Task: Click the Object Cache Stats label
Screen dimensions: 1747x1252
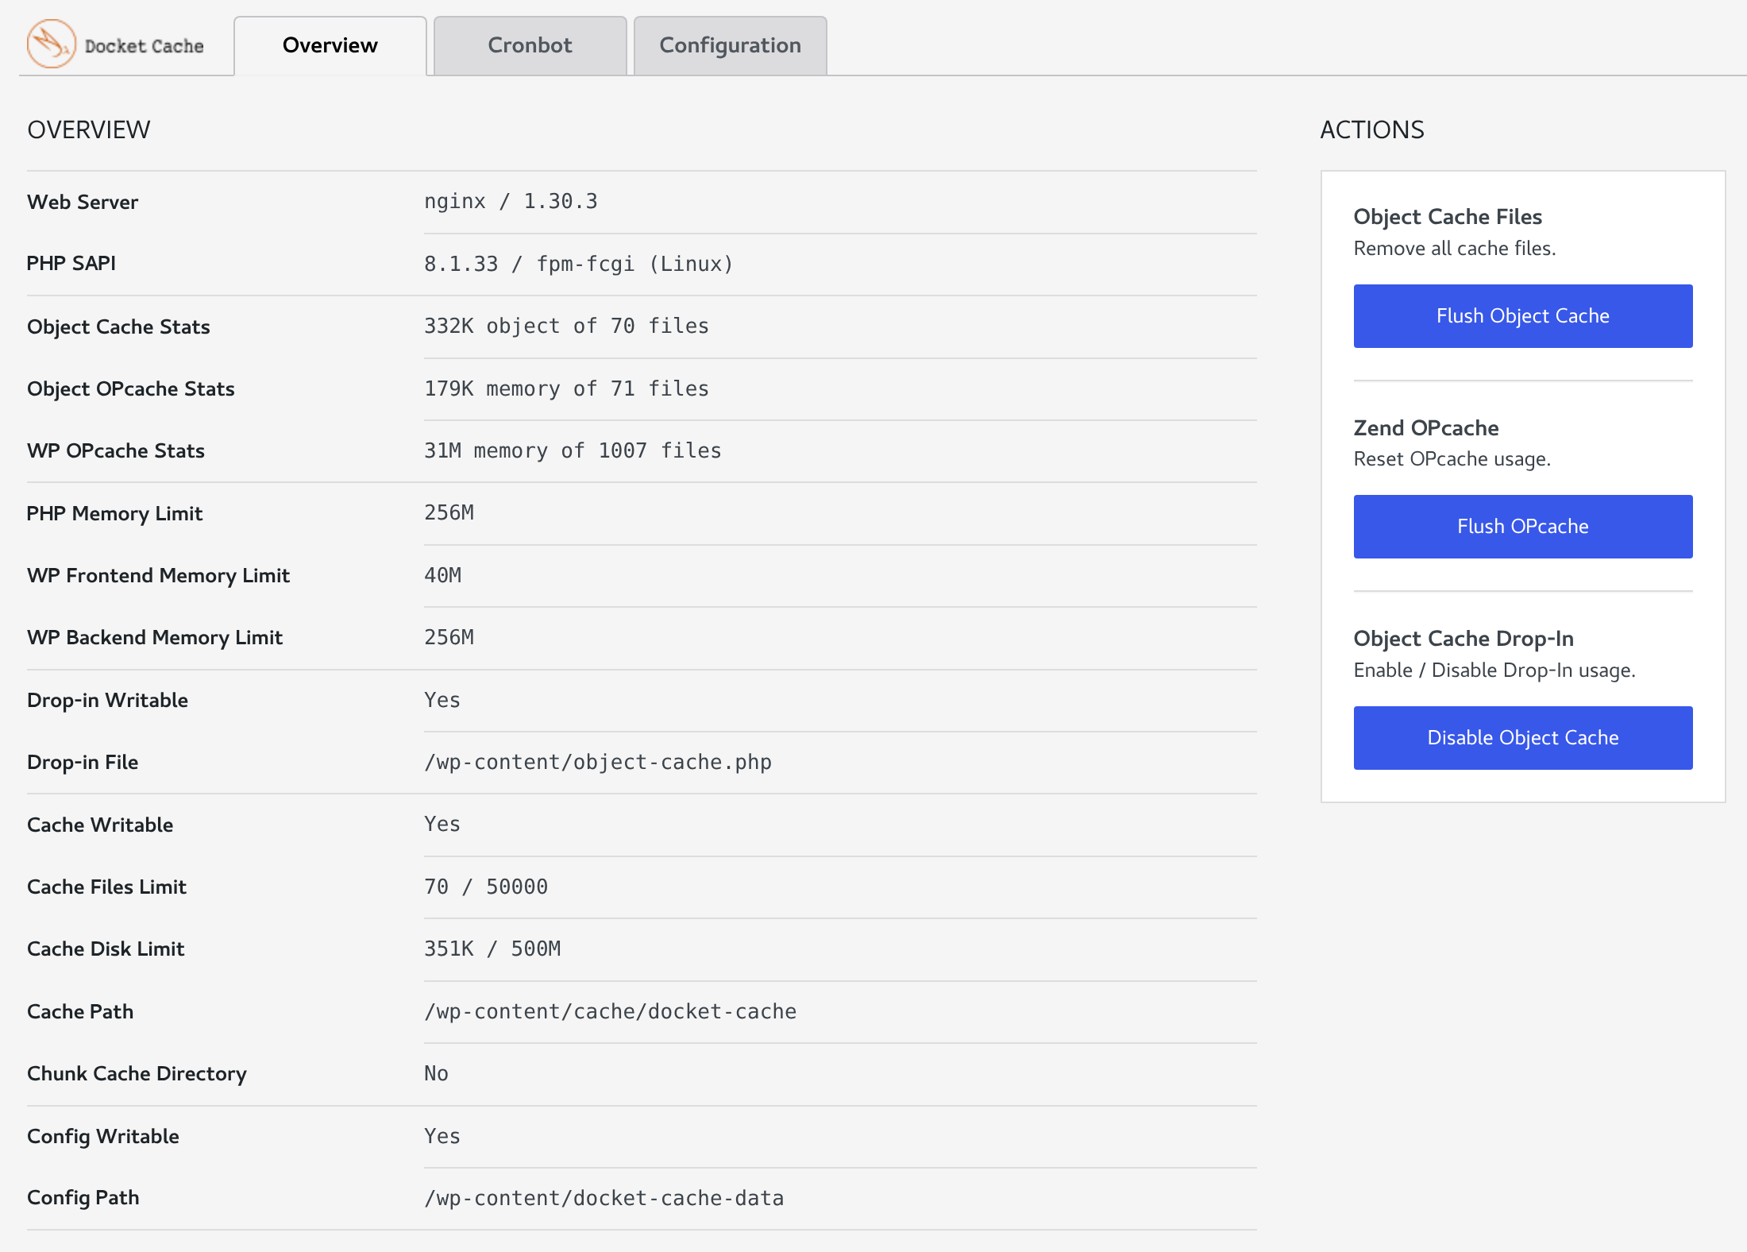Action: [118, 327]
